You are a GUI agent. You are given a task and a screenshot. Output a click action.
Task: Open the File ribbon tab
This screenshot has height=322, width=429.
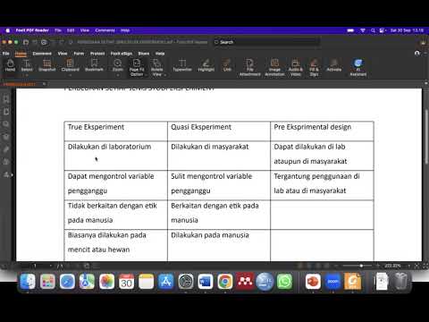[x=6, y=54]
